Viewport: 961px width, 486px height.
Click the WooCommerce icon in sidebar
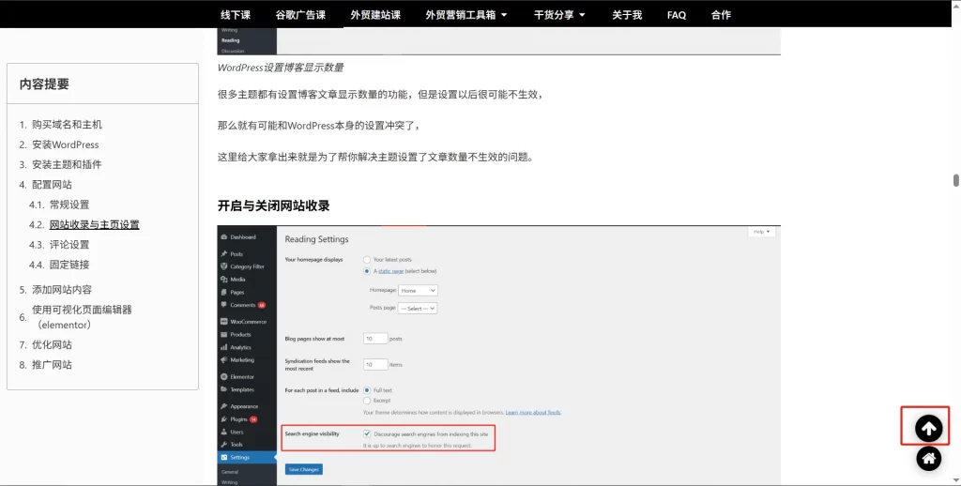(223, 322)
